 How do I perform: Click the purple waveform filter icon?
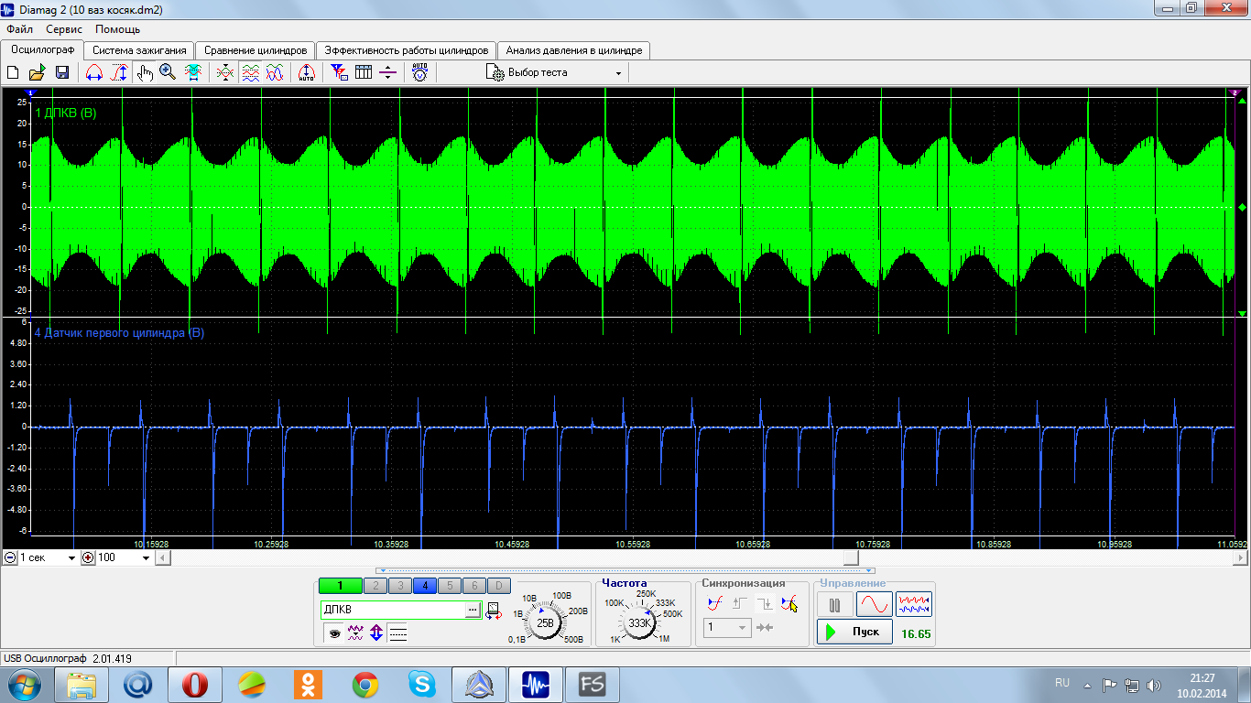click(x=355, y=633)
